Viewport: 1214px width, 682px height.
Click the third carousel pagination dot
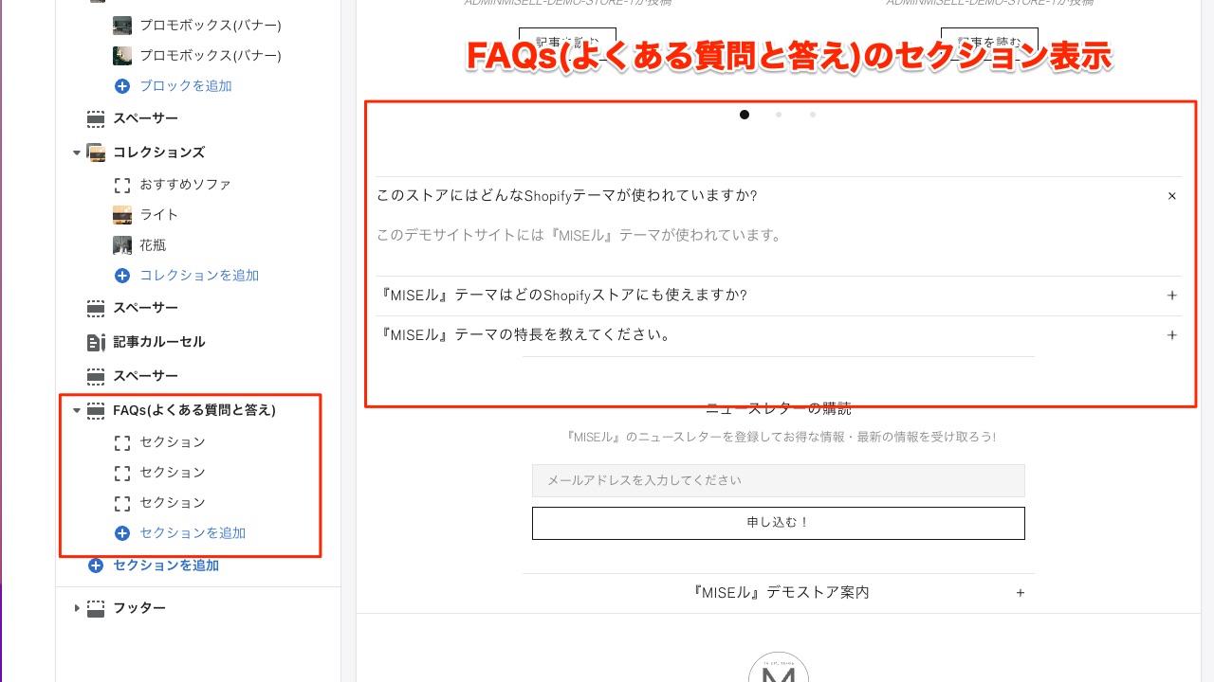(x=813, y=115)
